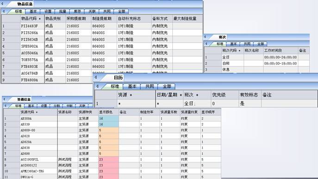This screenshot has height=179, width=318.
Task: Open 共同 tab in 日历 window
Action: [x=150, y=86]
